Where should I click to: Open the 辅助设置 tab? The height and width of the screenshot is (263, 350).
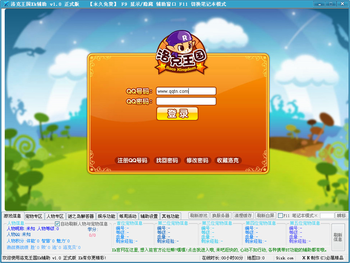coord(150,216)
